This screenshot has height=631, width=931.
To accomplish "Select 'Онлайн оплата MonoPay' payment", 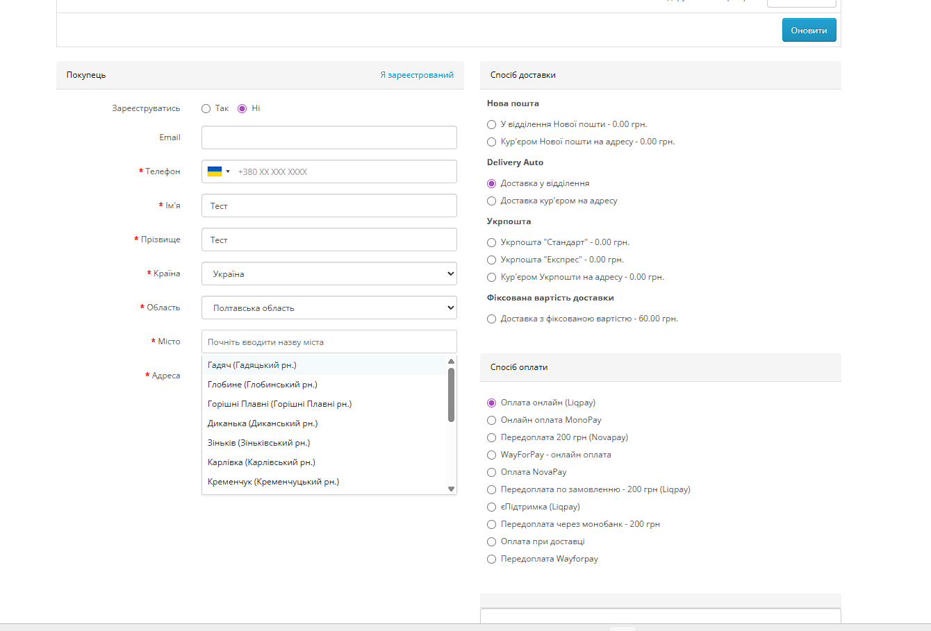I will [x=491, y=420].
